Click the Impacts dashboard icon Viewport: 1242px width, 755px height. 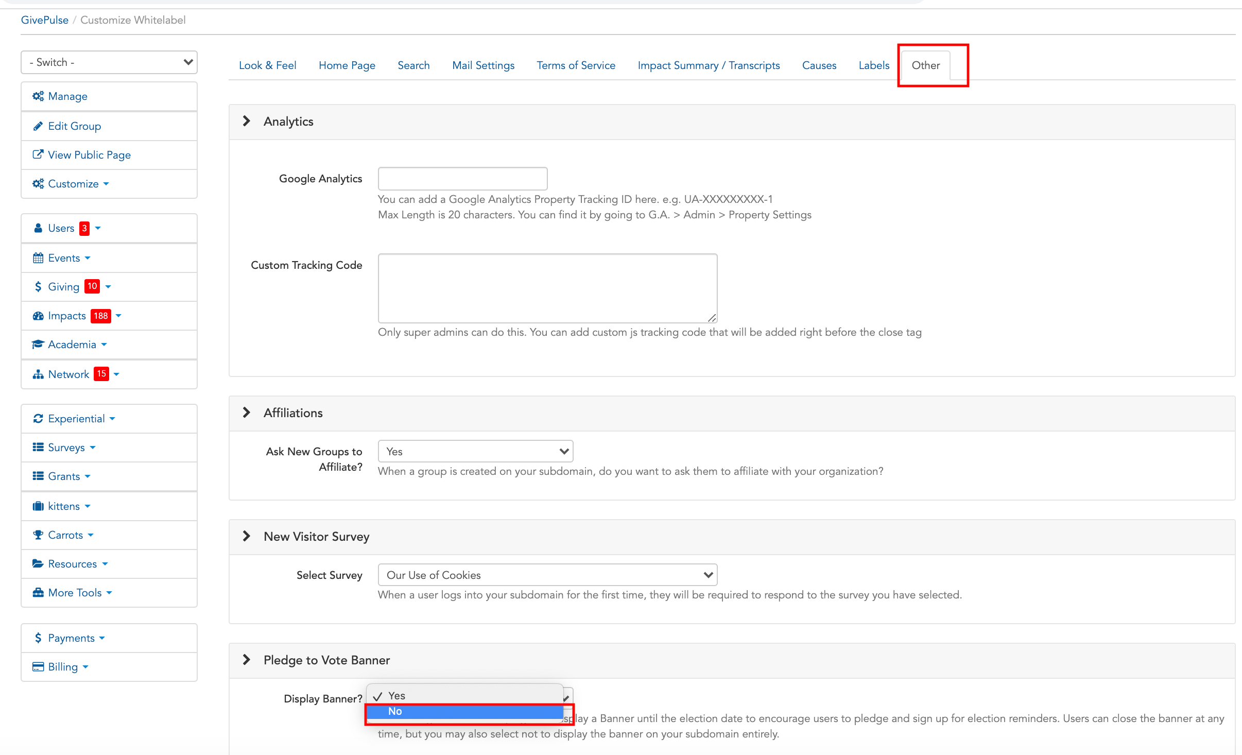[38, 316]
